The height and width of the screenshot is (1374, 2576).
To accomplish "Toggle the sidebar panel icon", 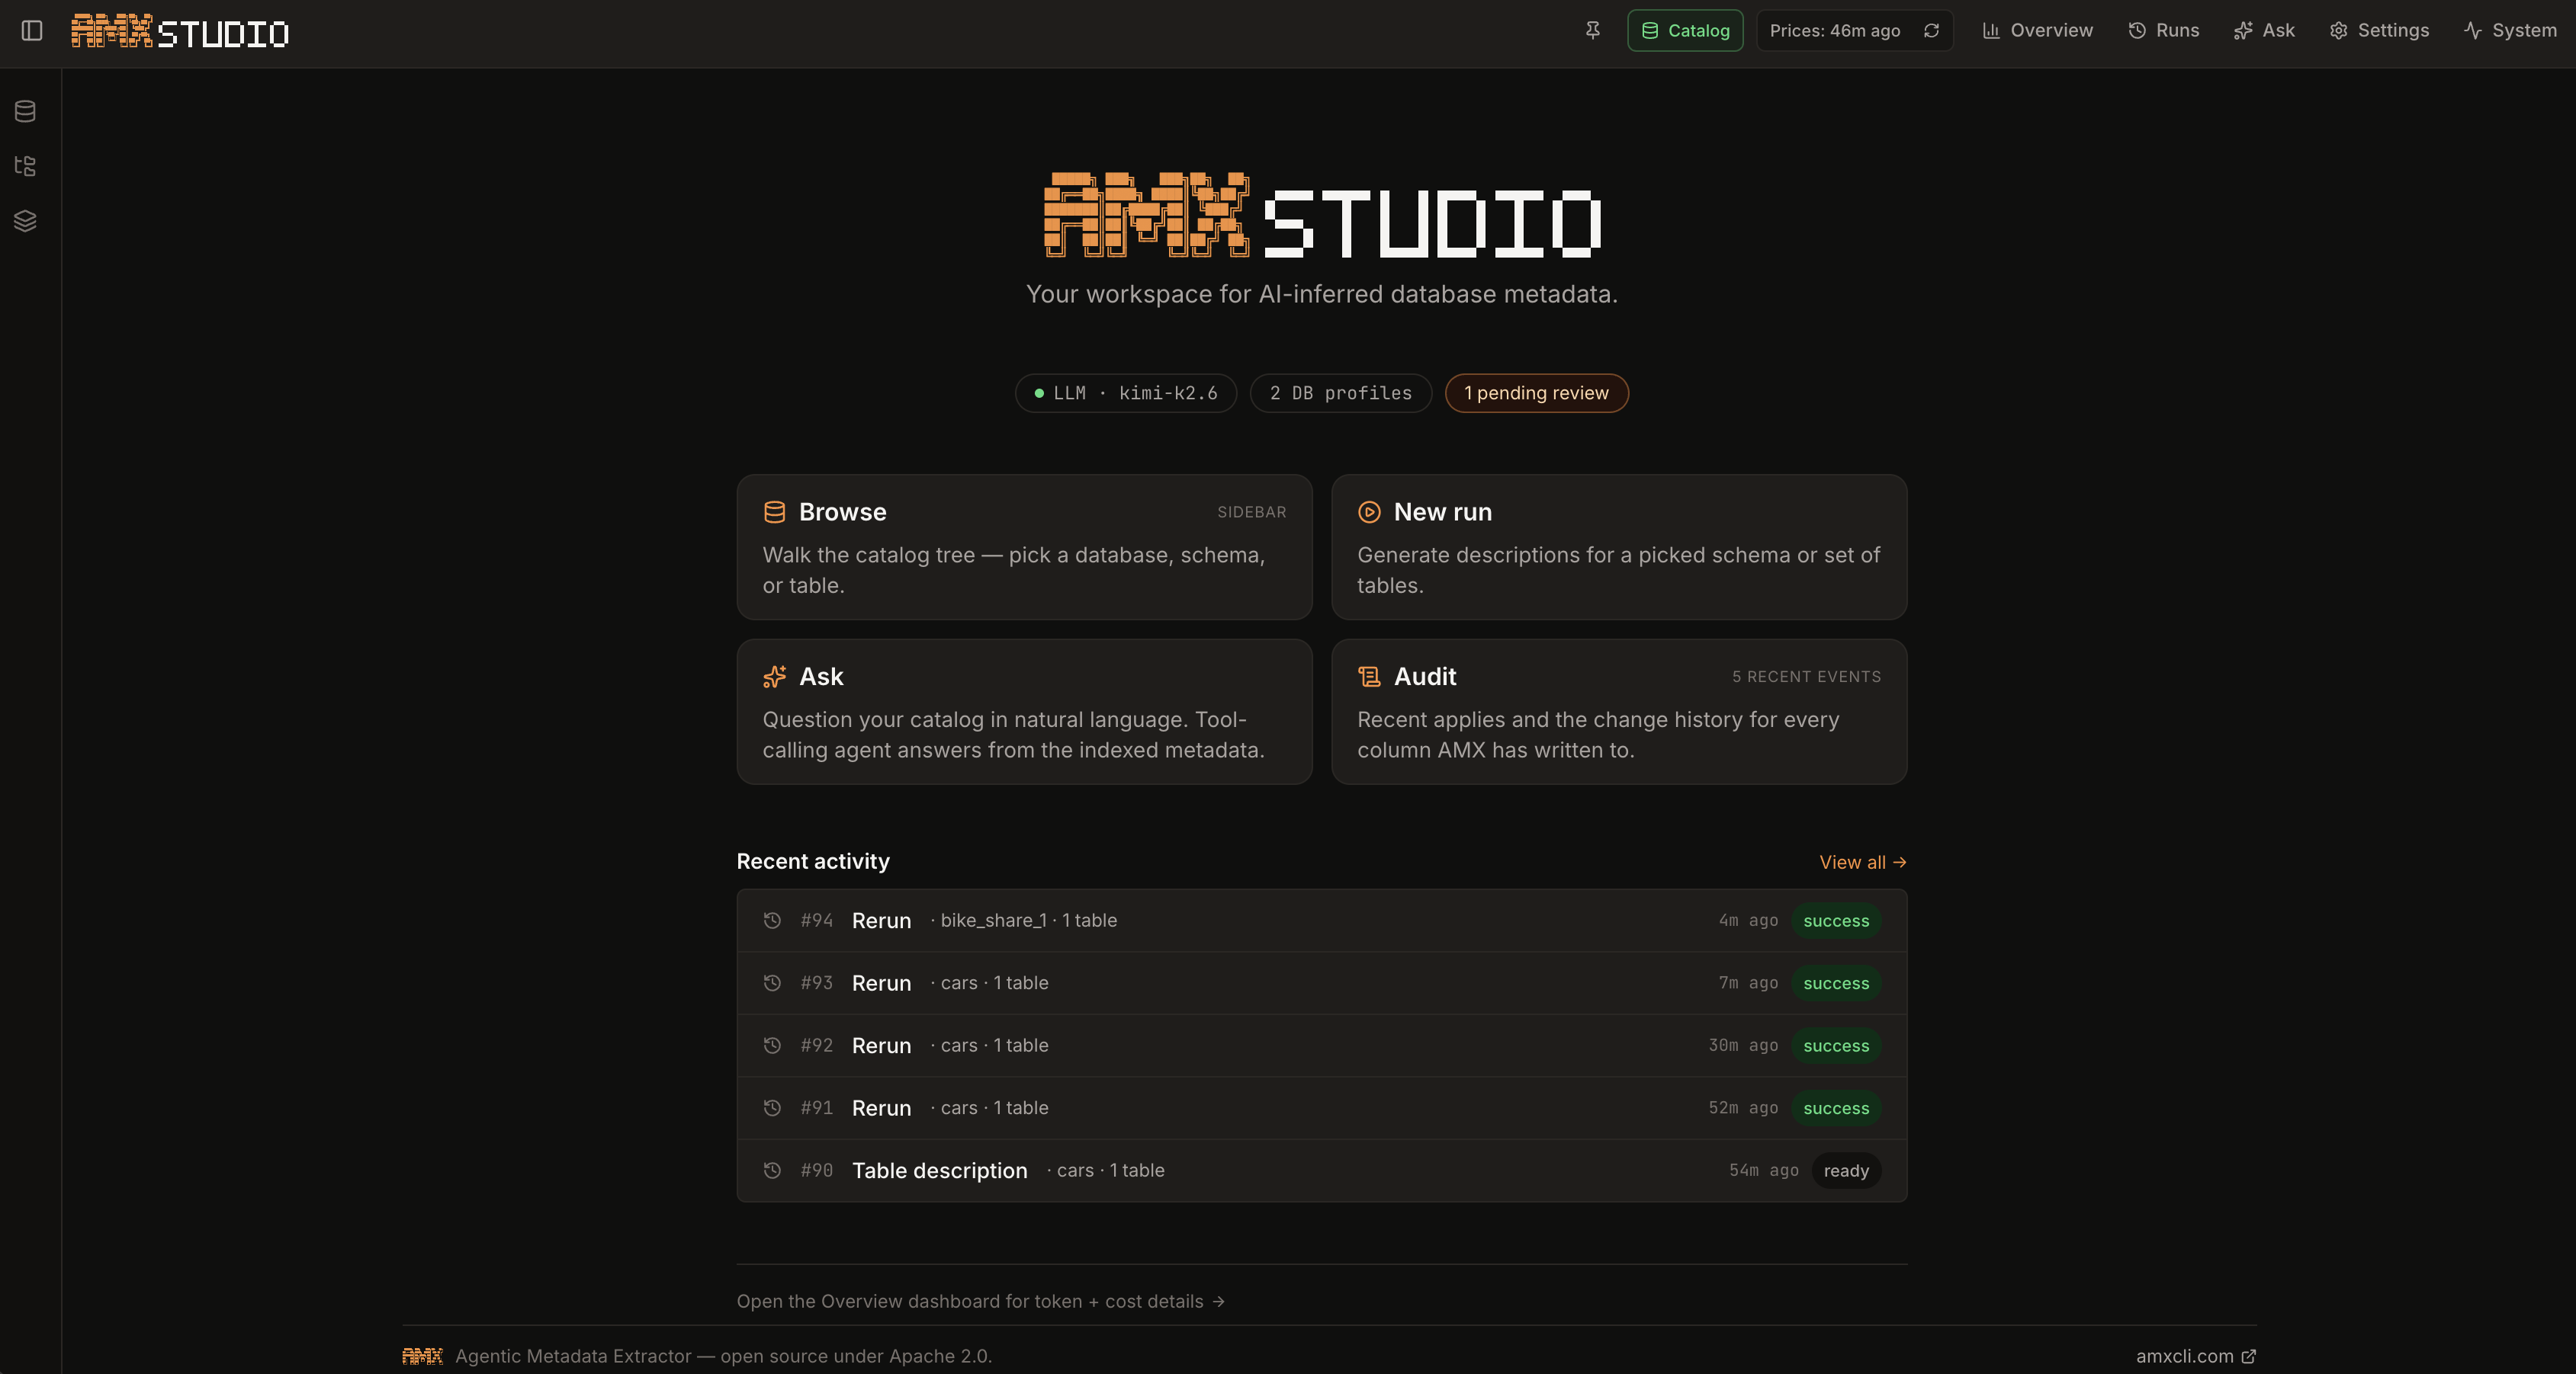I will click(32, 31).
